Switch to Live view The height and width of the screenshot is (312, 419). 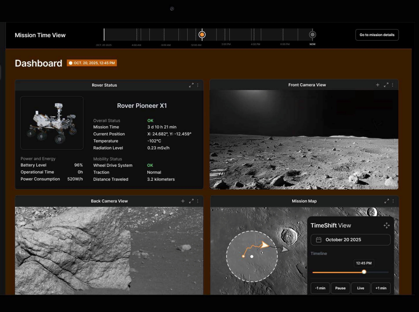click(361, 288)
